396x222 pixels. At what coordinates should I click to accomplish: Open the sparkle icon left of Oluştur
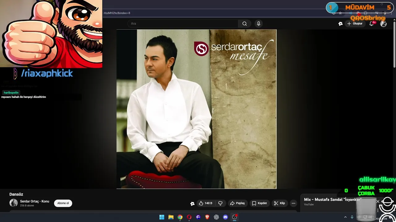tap(340, 24)
